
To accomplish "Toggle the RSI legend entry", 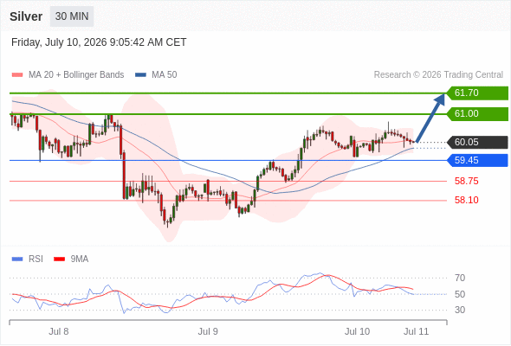I will pos(28,259).
